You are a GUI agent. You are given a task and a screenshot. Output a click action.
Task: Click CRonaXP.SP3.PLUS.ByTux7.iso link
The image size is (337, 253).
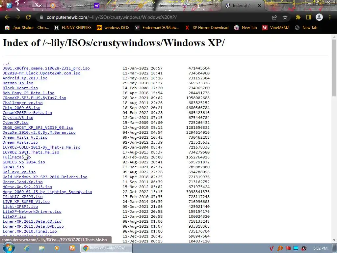(x=34, y=98)
